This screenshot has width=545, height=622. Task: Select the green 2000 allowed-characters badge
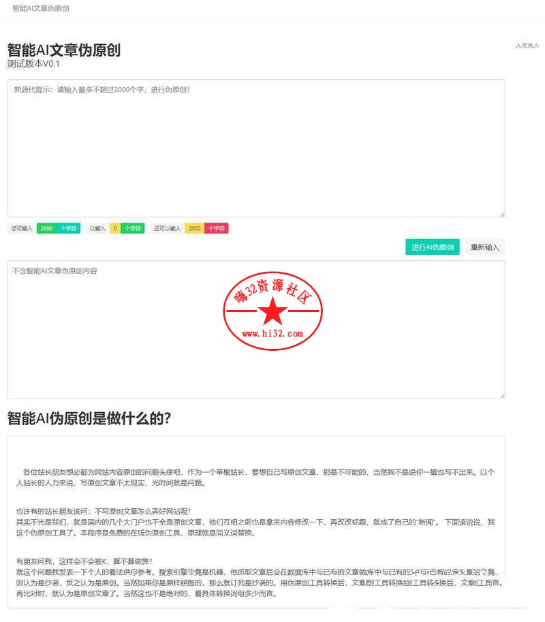[46, 228]
